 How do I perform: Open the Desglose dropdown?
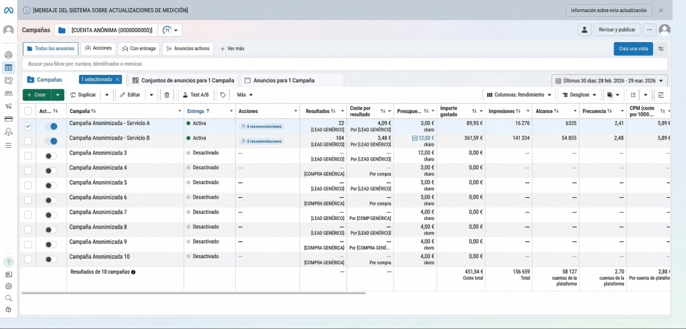coord(579,95)
